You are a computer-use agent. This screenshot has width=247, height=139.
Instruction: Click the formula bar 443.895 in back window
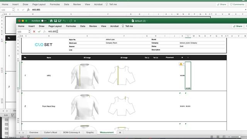pyautogui.click(x=36, y=10)
